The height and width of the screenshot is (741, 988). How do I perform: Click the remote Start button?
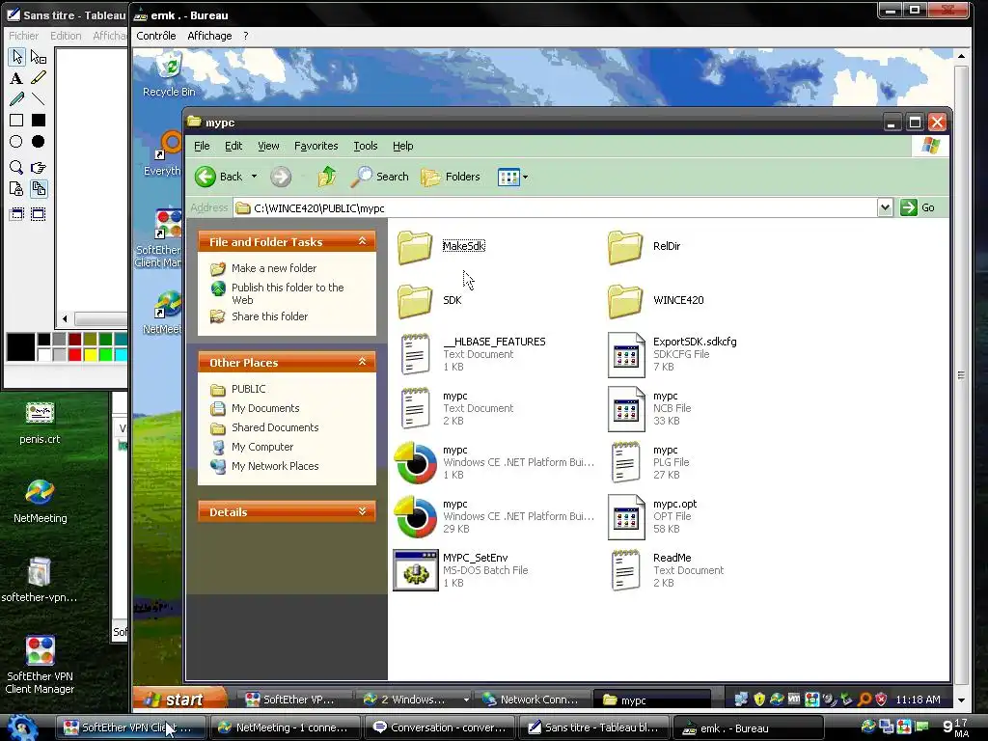point(180,700)
